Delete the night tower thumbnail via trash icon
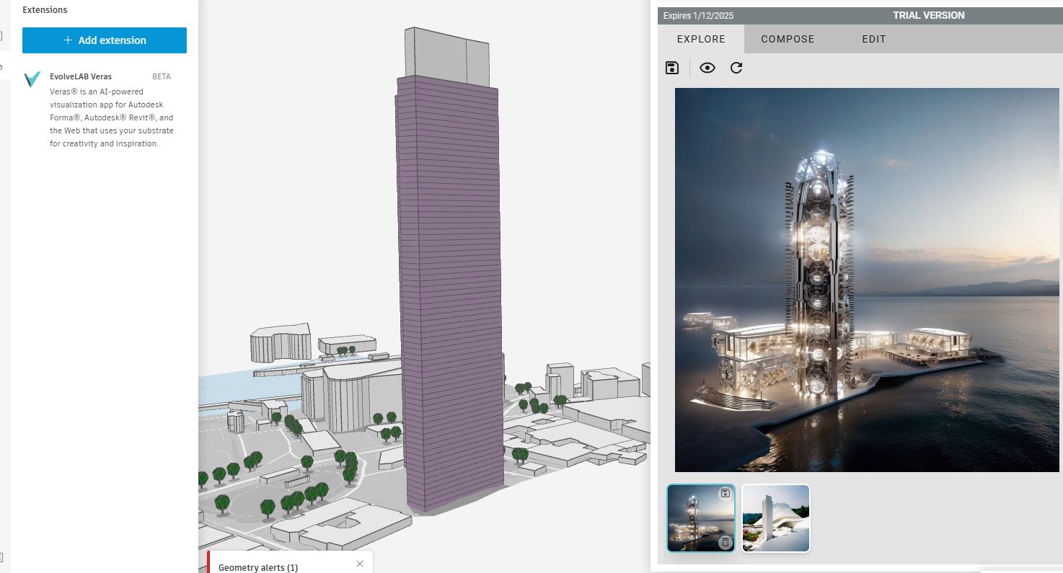Screen dimensions: 1063x573 pyautogui.click(x=725, y=543)
